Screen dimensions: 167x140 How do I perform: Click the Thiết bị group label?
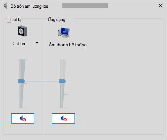click(x=14, y=20)
